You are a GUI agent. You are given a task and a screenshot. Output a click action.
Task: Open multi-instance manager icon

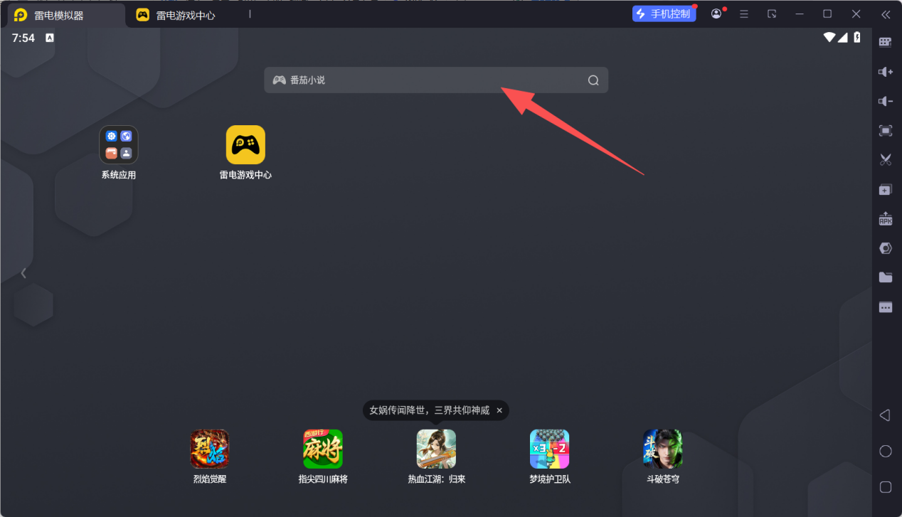pos(886,190)
